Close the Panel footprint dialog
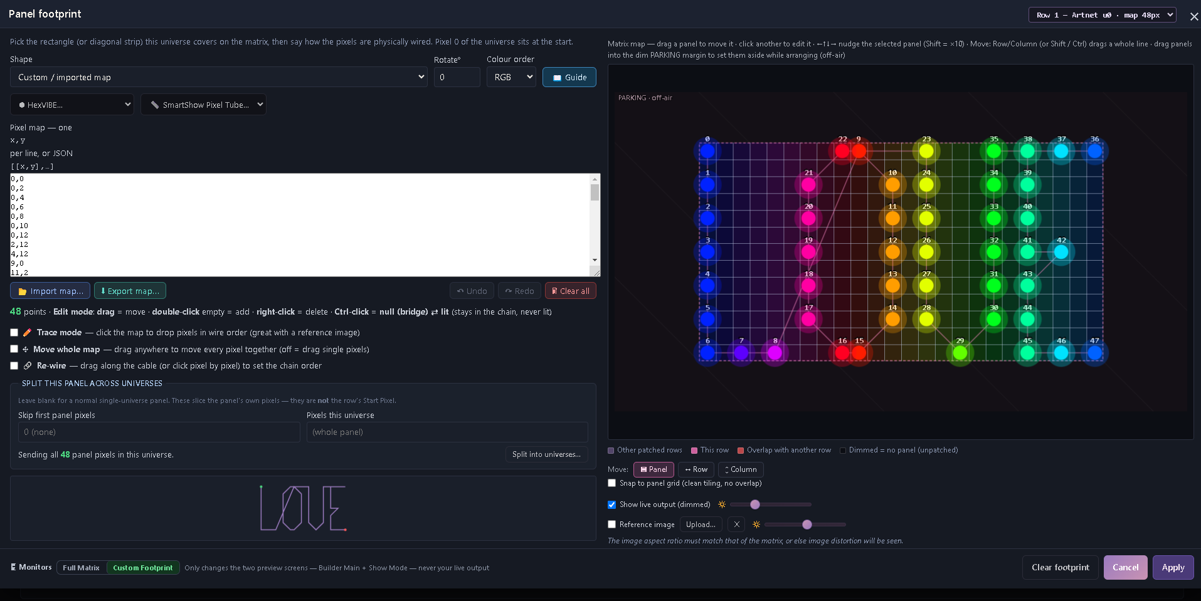The height and width of the screenshot is (601, 1201). click(x=1194, y=17)
